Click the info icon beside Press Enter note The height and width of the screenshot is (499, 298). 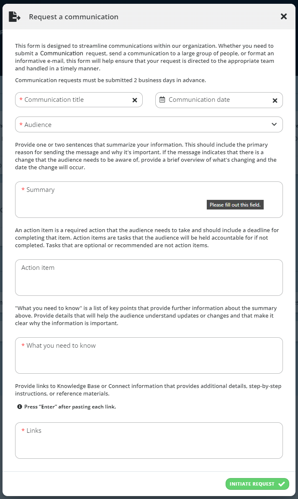click(20, 407)
